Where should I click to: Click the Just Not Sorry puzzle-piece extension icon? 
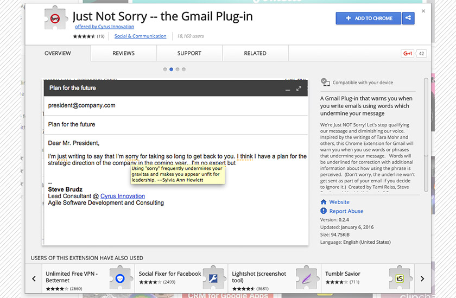pyautogui.click(x=55, y=18)
